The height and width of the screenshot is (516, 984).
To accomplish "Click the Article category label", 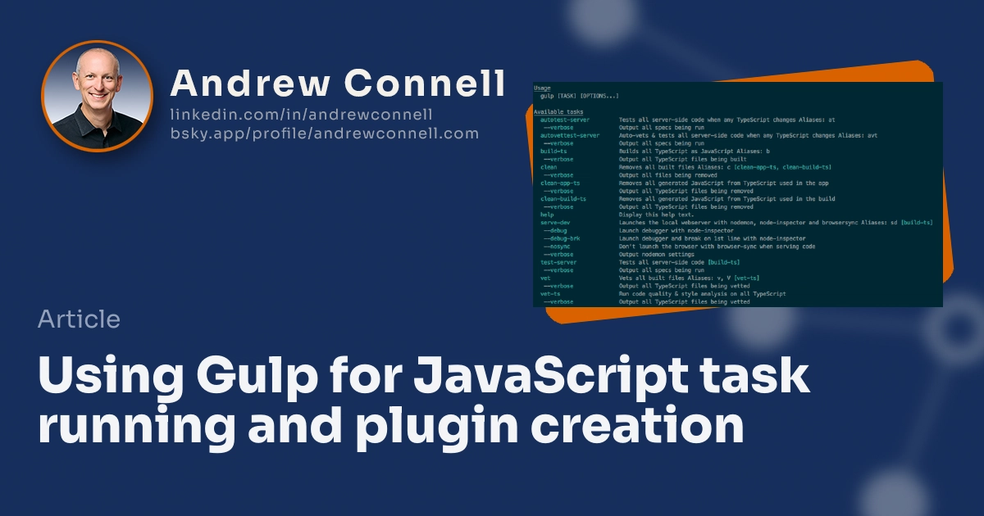I will pos(79,319).
